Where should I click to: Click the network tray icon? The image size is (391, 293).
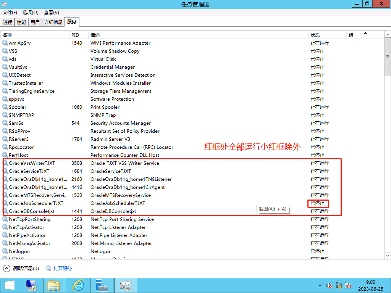click(339, 285)
